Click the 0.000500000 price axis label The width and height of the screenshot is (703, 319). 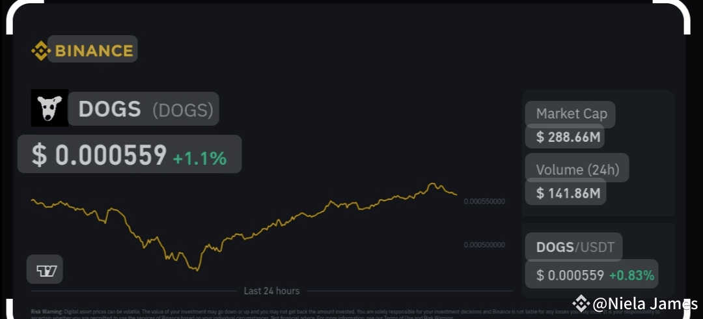(x=484, y=245)
